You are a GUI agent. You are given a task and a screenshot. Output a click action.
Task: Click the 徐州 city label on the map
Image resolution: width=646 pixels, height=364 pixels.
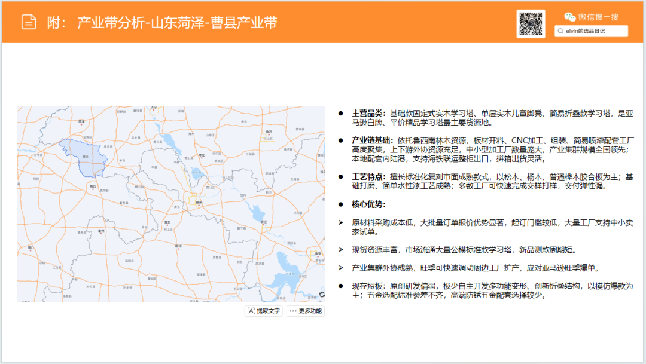[199, 203]
